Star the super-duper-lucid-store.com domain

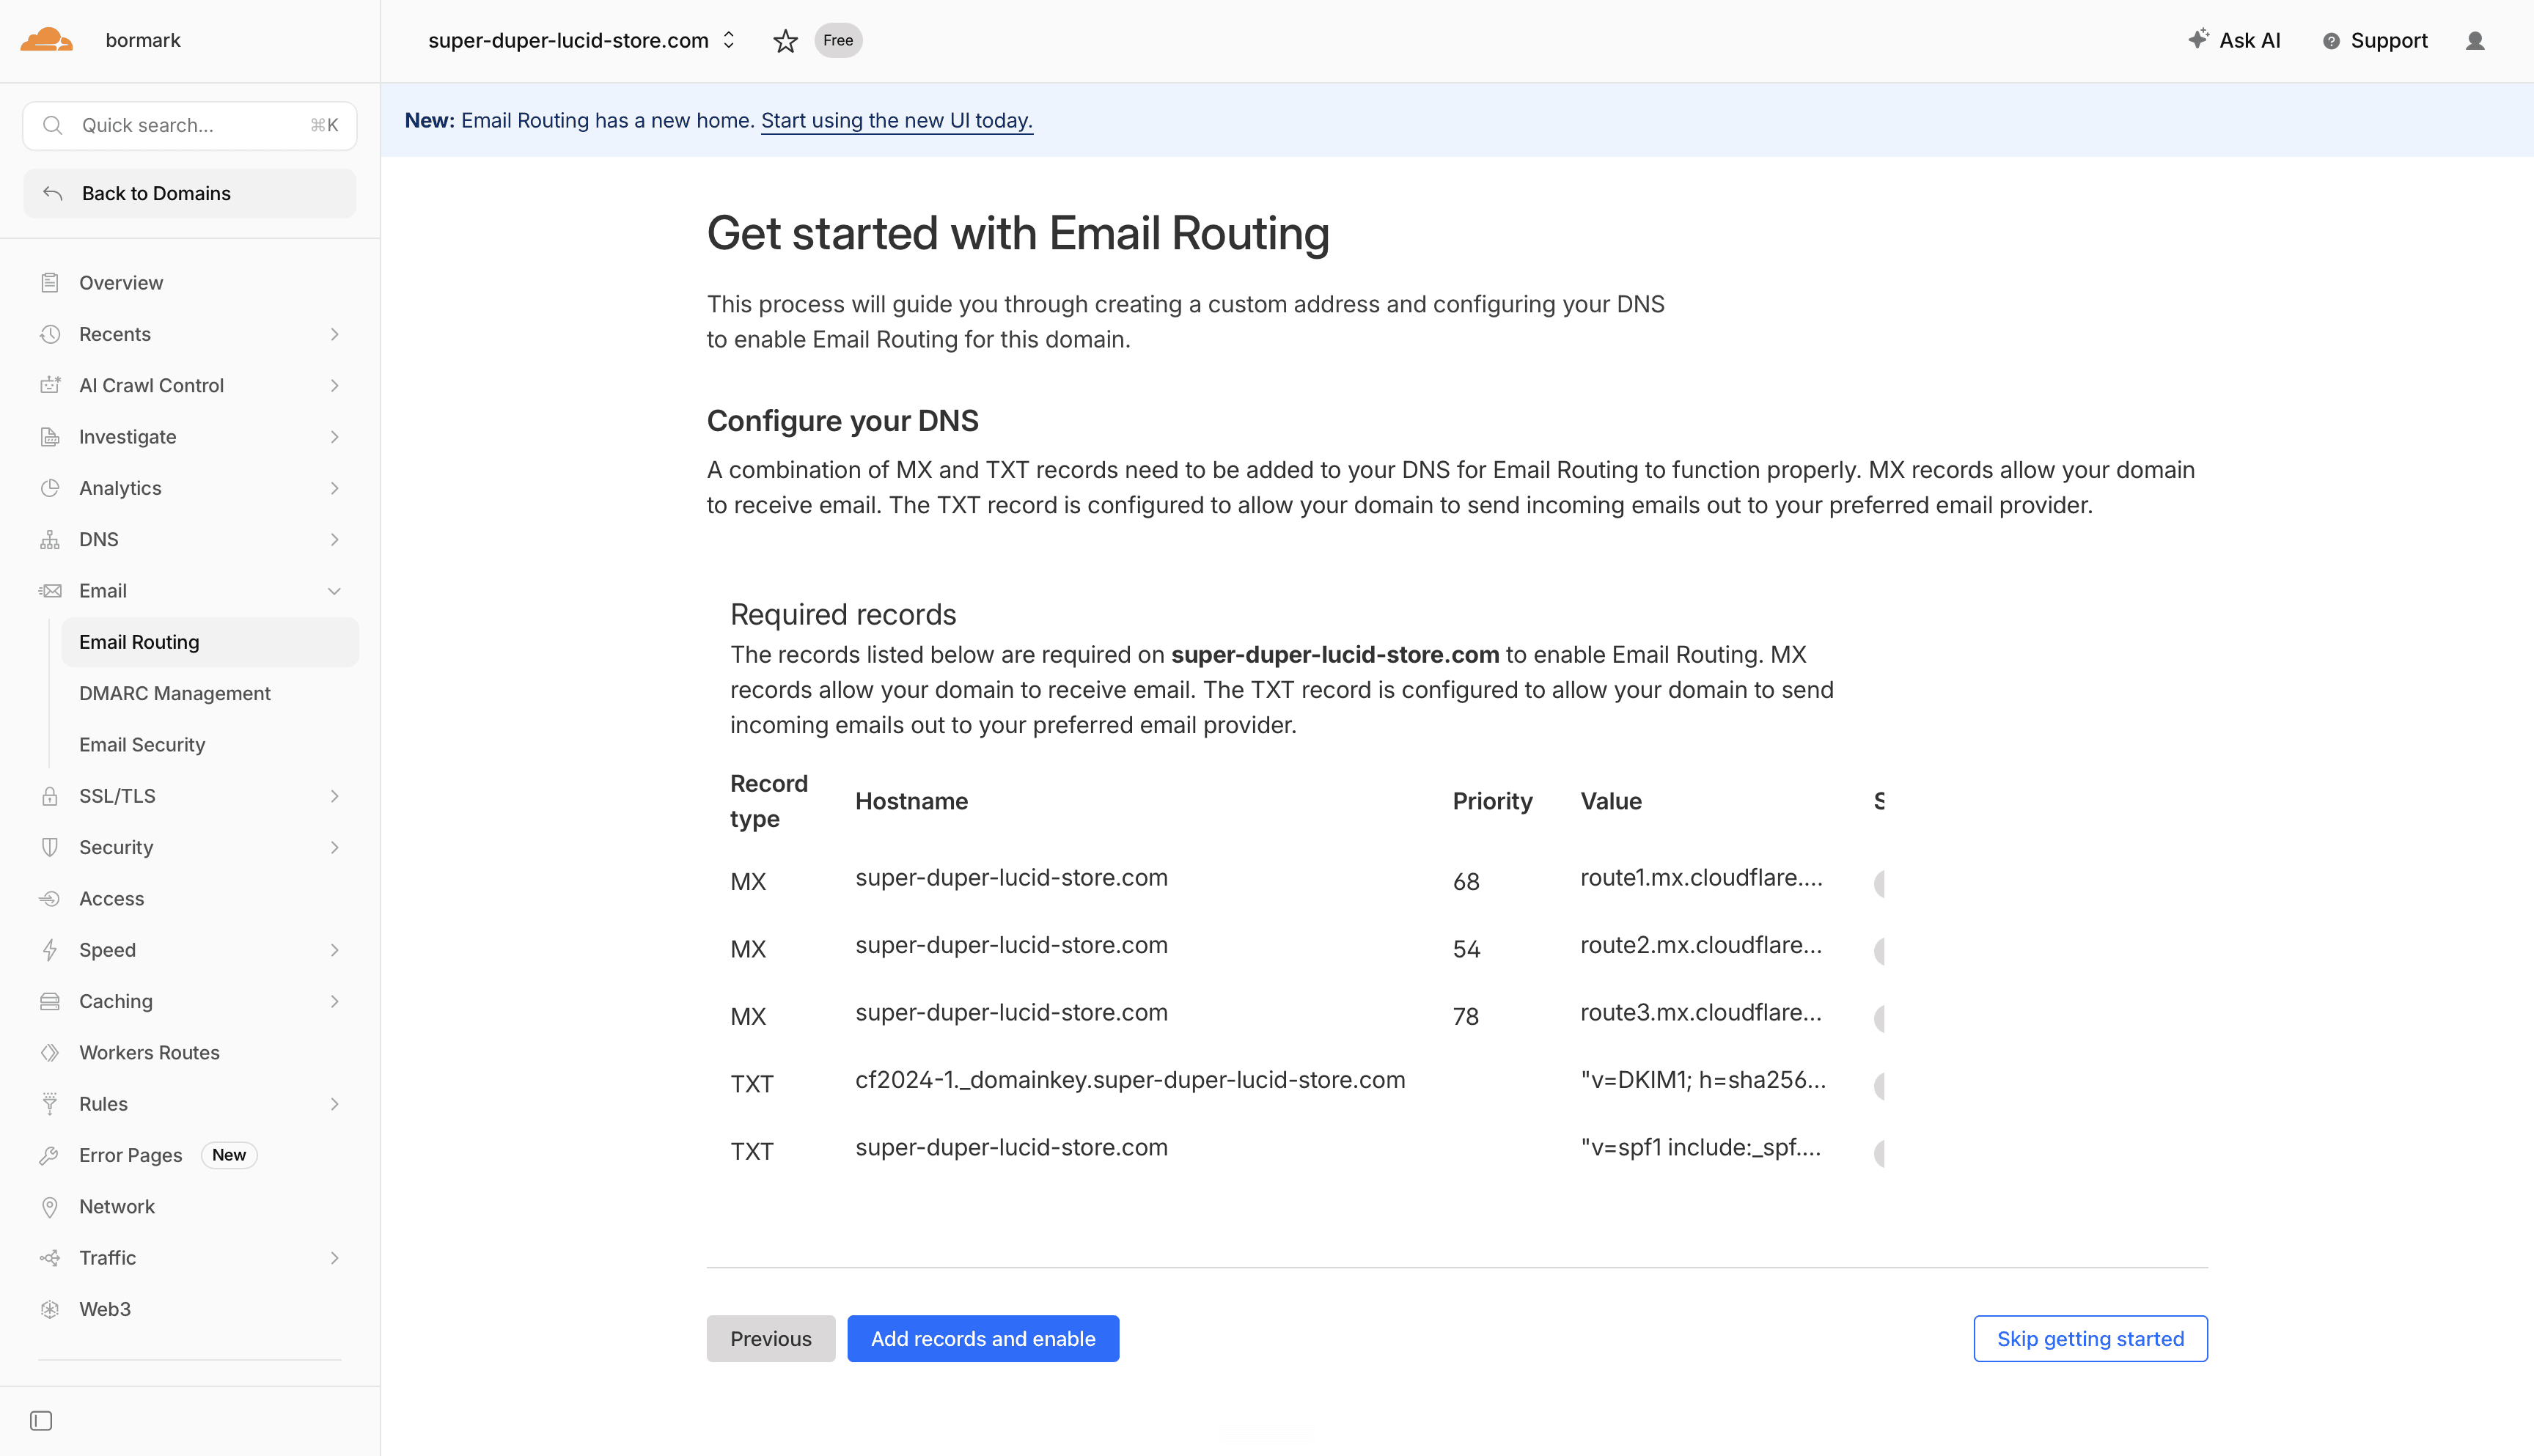[785, 41]
